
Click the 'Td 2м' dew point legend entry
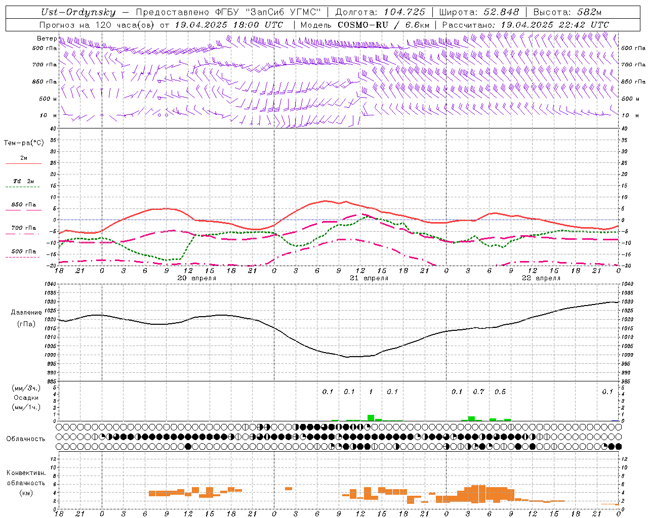point(23,181)
